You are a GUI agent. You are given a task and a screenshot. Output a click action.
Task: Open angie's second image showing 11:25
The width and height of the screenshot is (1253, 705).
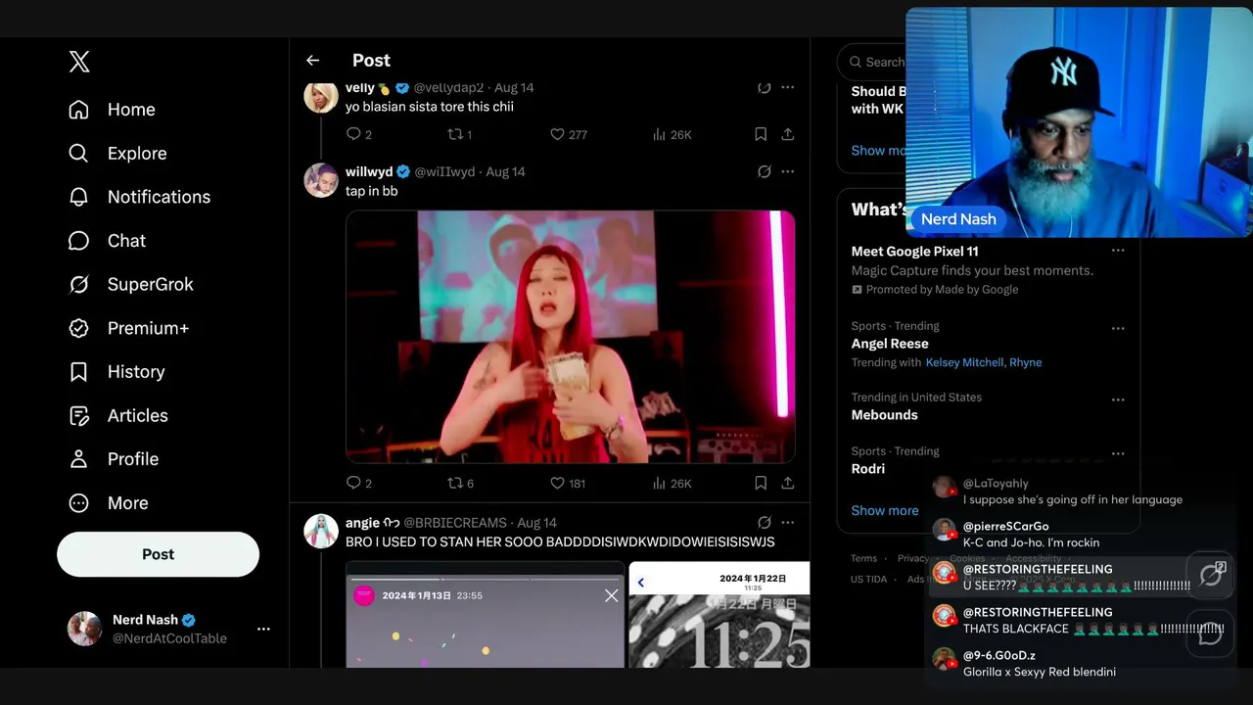(x=719, y=615)
